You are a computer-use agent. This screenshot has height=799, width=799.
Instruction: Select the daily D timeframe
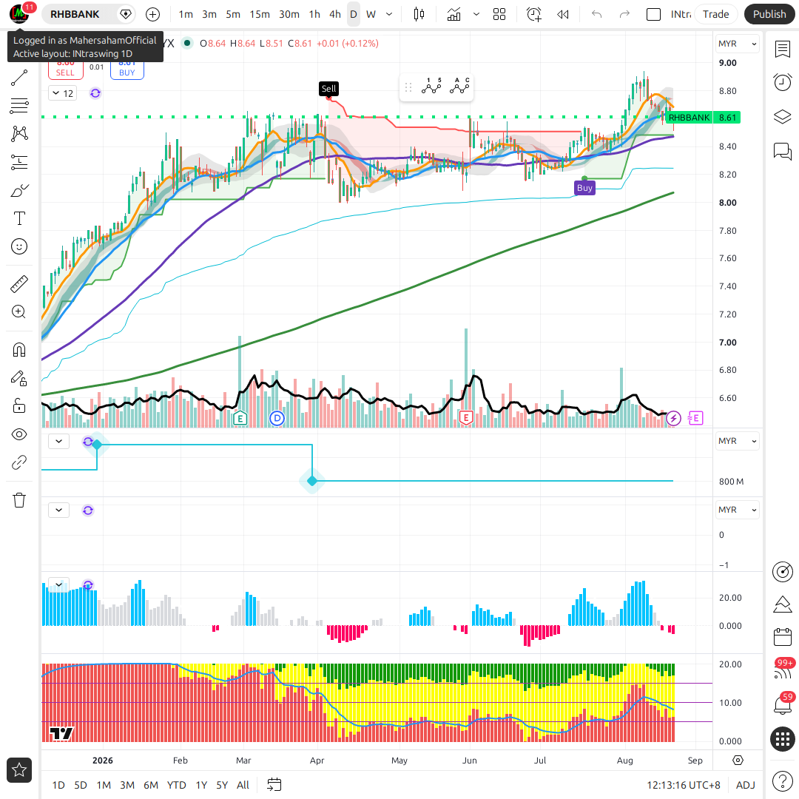354,14
